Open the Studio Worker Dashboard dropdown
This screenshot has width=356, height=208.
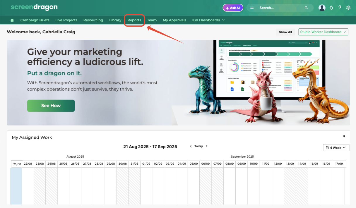(323, 32)
